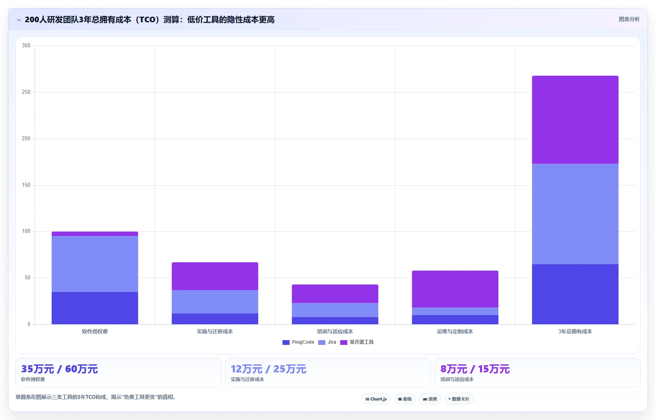Select the PingCode segment of 运维与定制成本 bar

pyautogui.click(x=455, y=319)
